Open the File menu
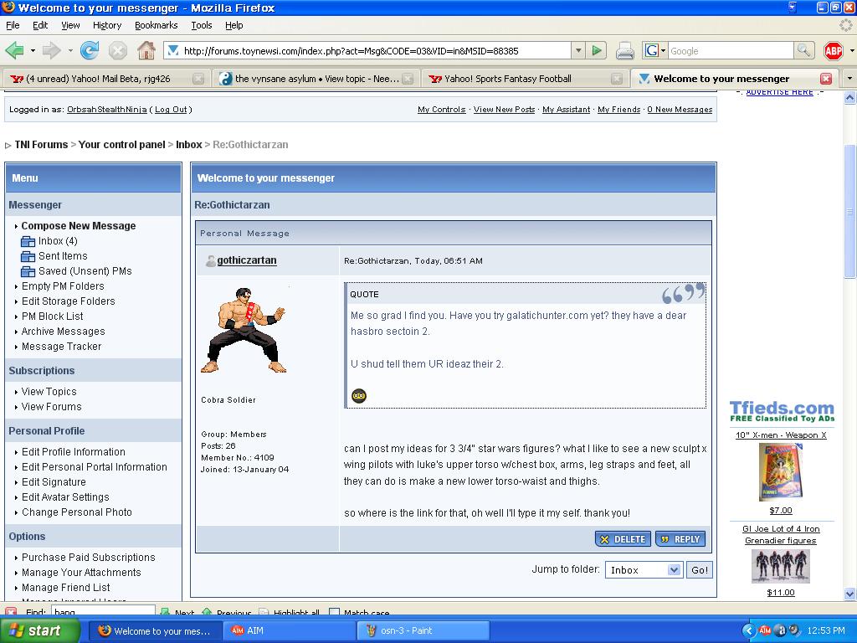 coord(13,25)
